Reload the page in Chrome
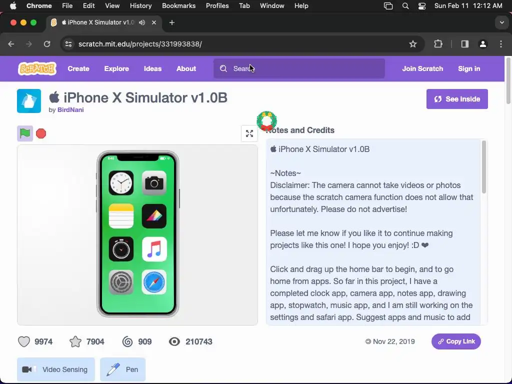The image size is (512, 384). (x=47, y=44)
